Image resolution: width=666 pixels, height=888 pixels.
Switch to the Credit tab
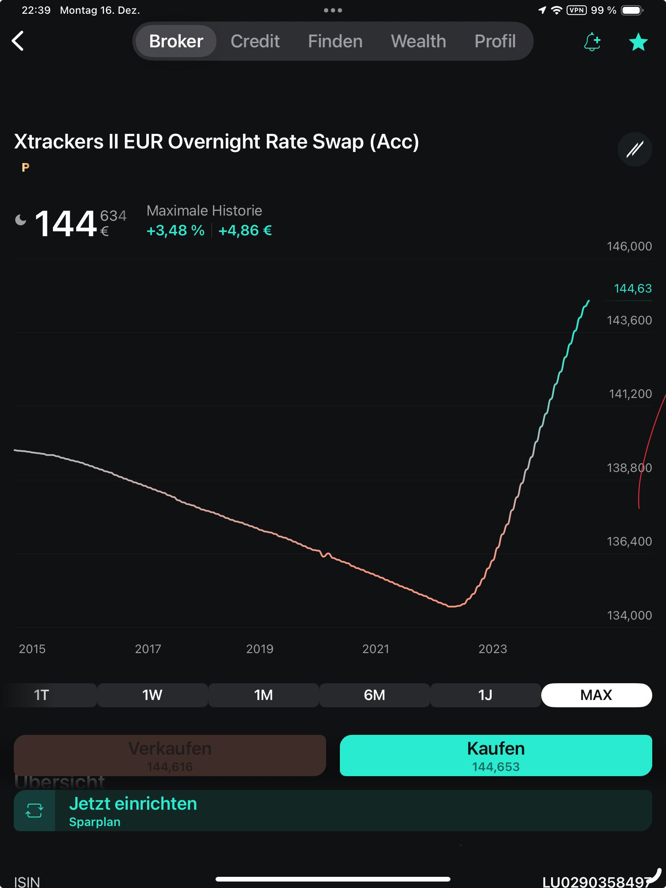[x=255, y=41]
